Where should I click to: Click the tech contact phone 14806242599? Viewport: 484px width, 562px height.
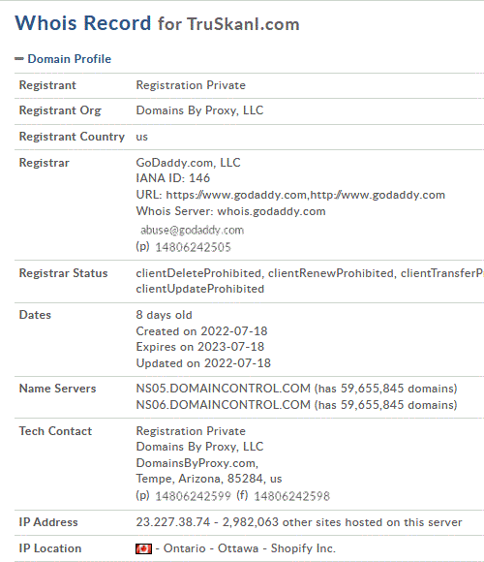coord(193,496)
